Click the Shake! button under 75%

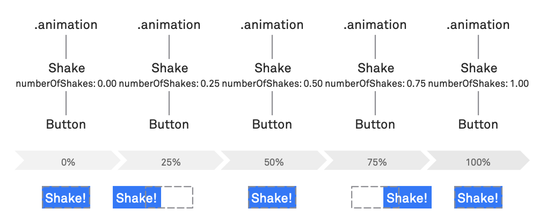click(x=407, y=198)
